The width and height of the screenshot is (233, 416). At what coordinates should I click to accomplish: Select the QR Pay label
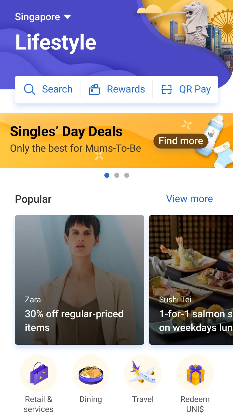[x=195, y=89]
